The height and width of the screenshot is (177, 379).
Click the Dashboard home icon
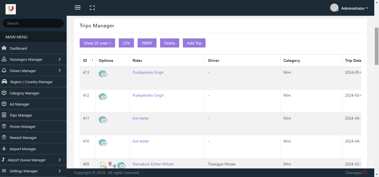[4, 48]
